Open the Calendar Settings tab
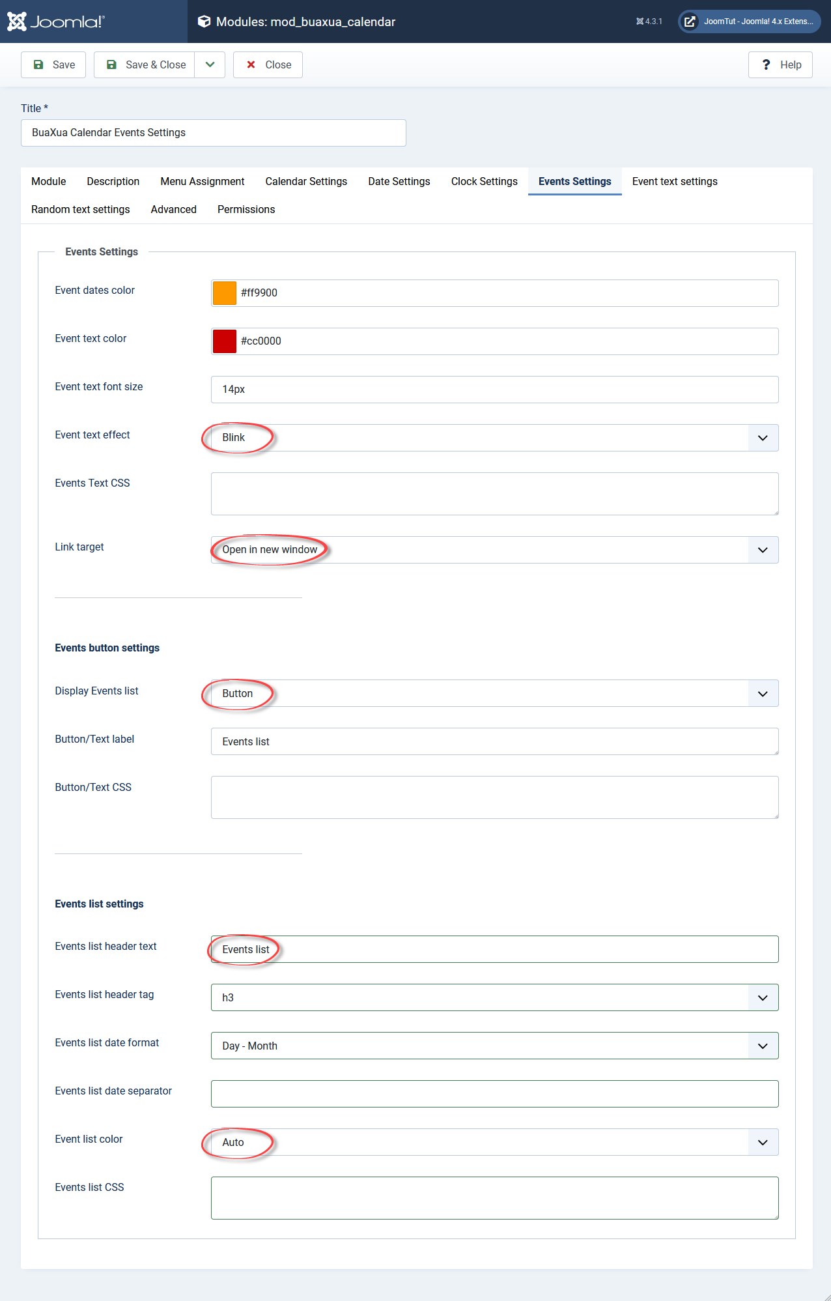Screen dimensions: 831x1301 [x=306, y=181]
